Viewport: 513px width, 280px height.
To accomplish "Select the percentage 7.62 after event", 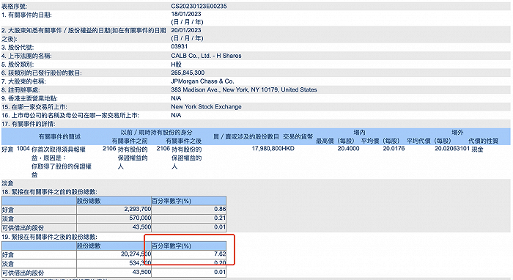I will tap(220, 254).
